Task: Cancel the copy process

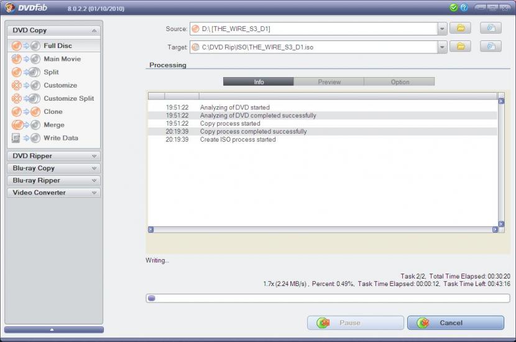Action: coord(456,323)
